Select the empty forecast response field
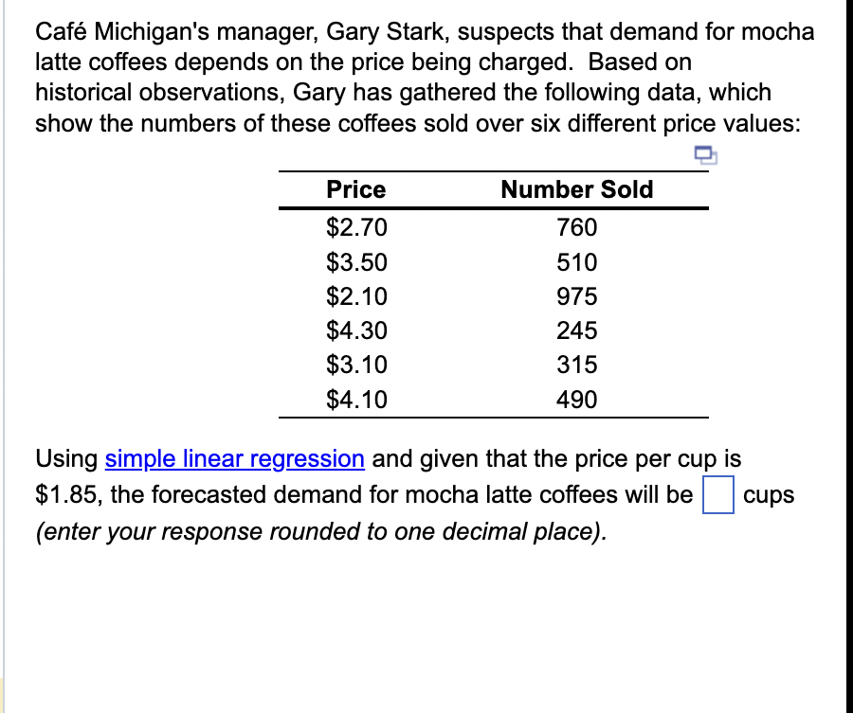Image resolution: width=853 pixels, height=713 pixels. click(x=718, y=494)
